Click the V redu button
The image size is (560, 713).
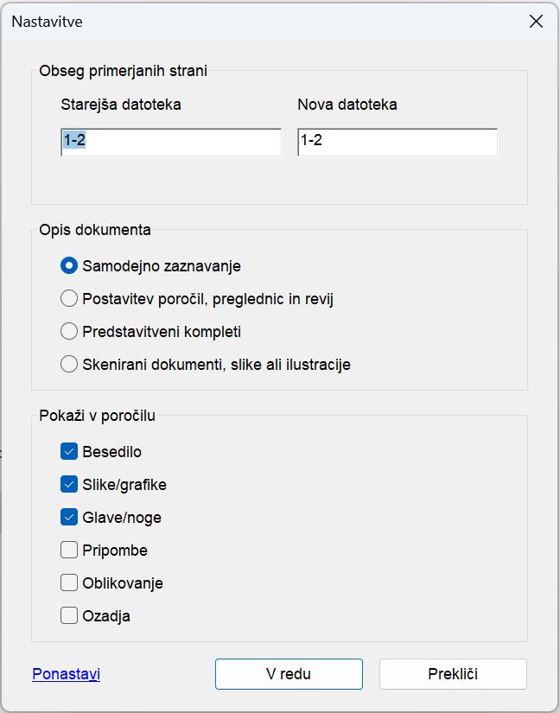289,674
